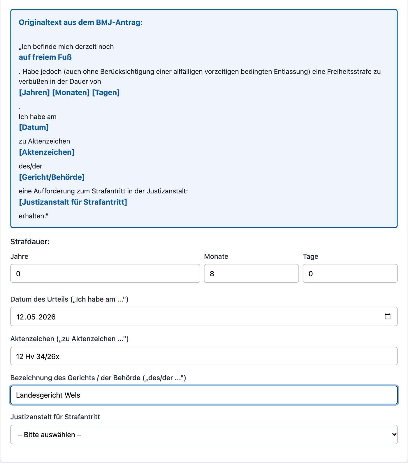Viewport: 408px width, 463px height.
Task: Click the Landesgericht Wels court name field
Action: (x=204, y=395)
